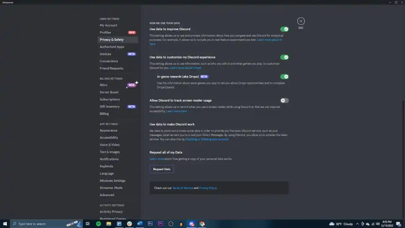Open the volume control in system tray
This screenshot has width=405, height=228.
point(378,224)
